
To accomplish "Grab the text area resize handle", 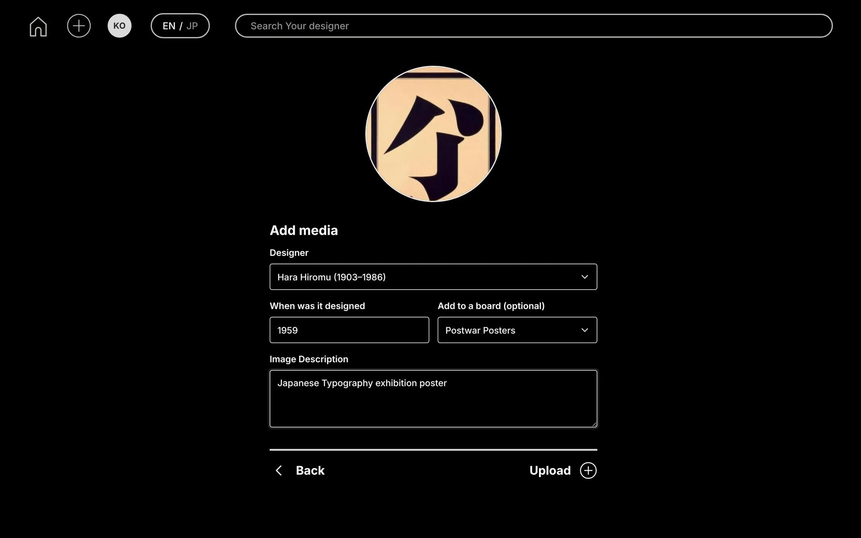I will tap(594, 424).
